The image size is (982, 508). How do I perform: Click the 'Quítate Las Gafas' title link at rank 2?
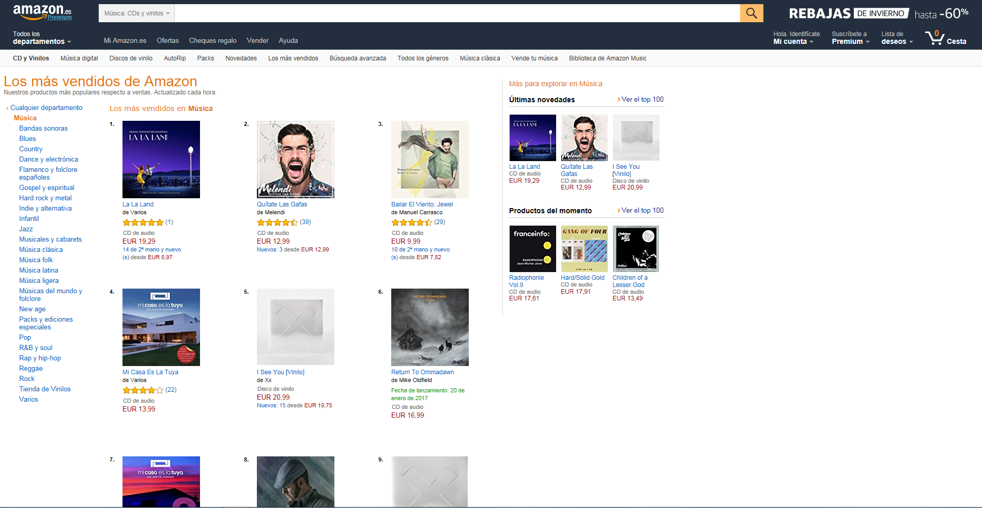pos(282,204)
